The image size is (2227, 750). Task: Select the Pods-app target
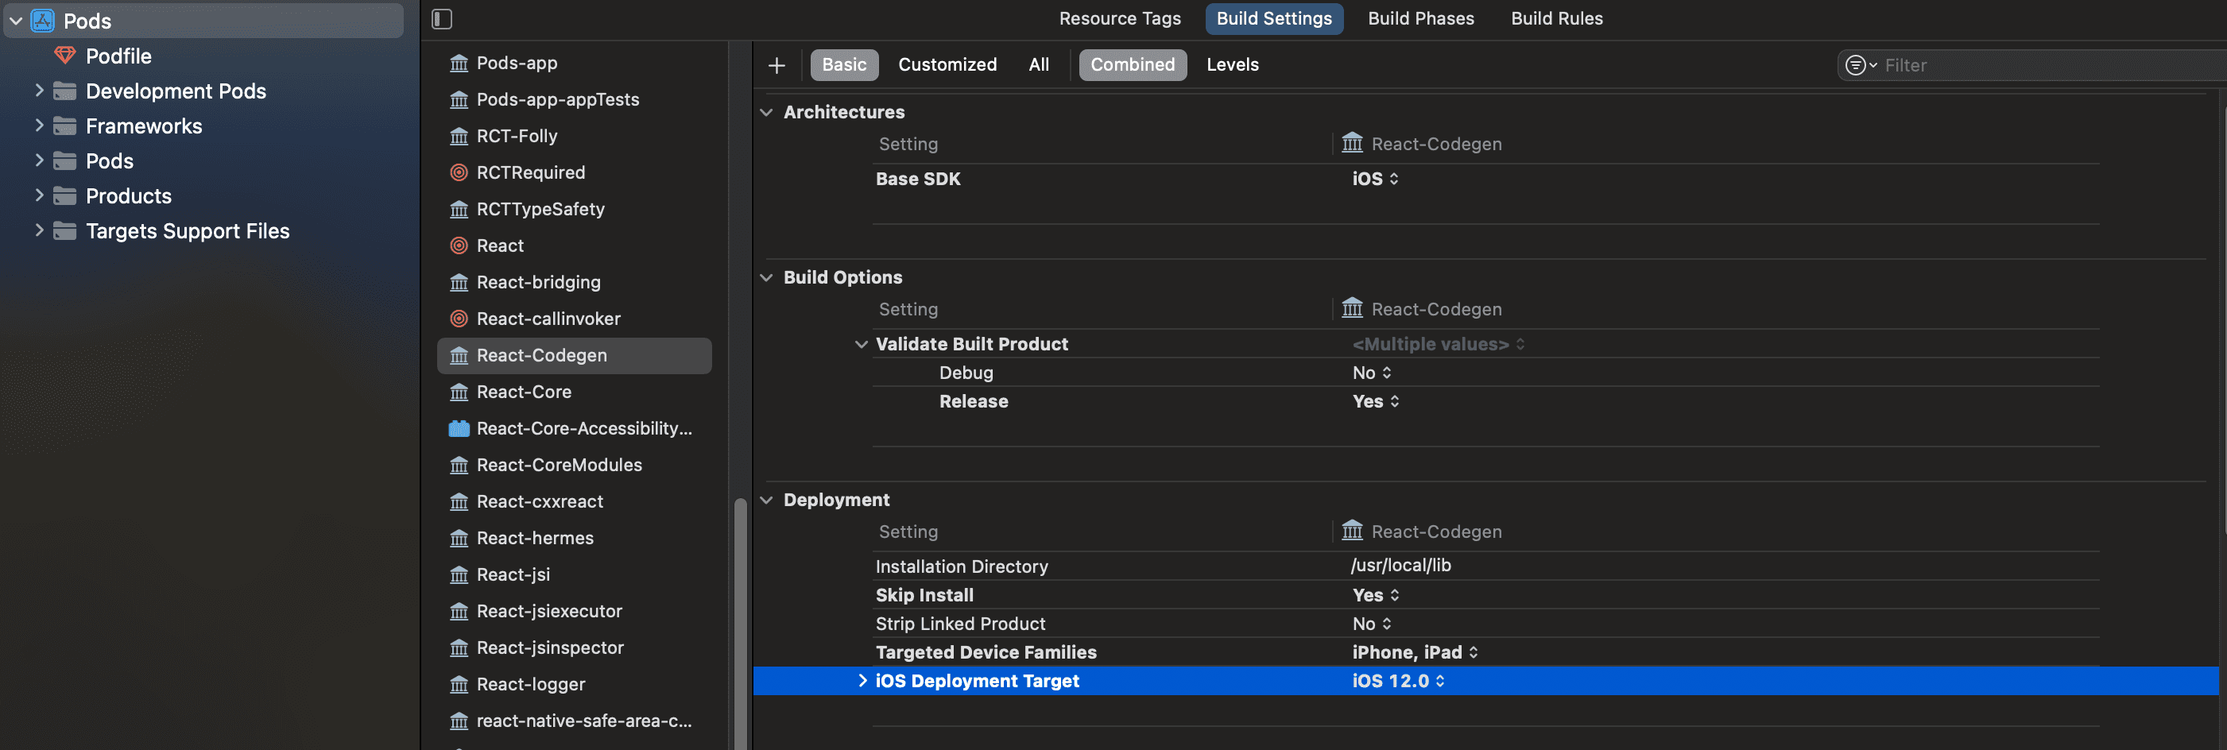pos(516,63)
